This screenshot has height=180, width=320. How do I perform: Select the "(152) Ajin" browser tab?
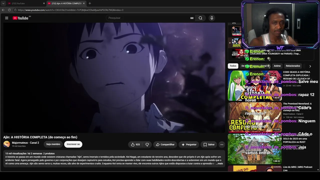pos(66,3)
